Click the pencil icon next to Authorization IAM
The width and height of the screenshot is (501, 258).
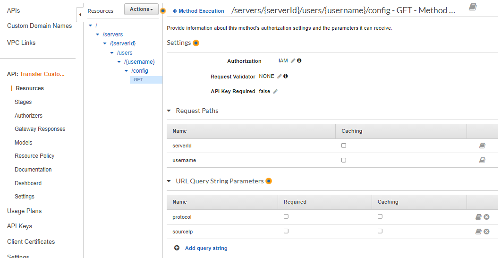293,61
